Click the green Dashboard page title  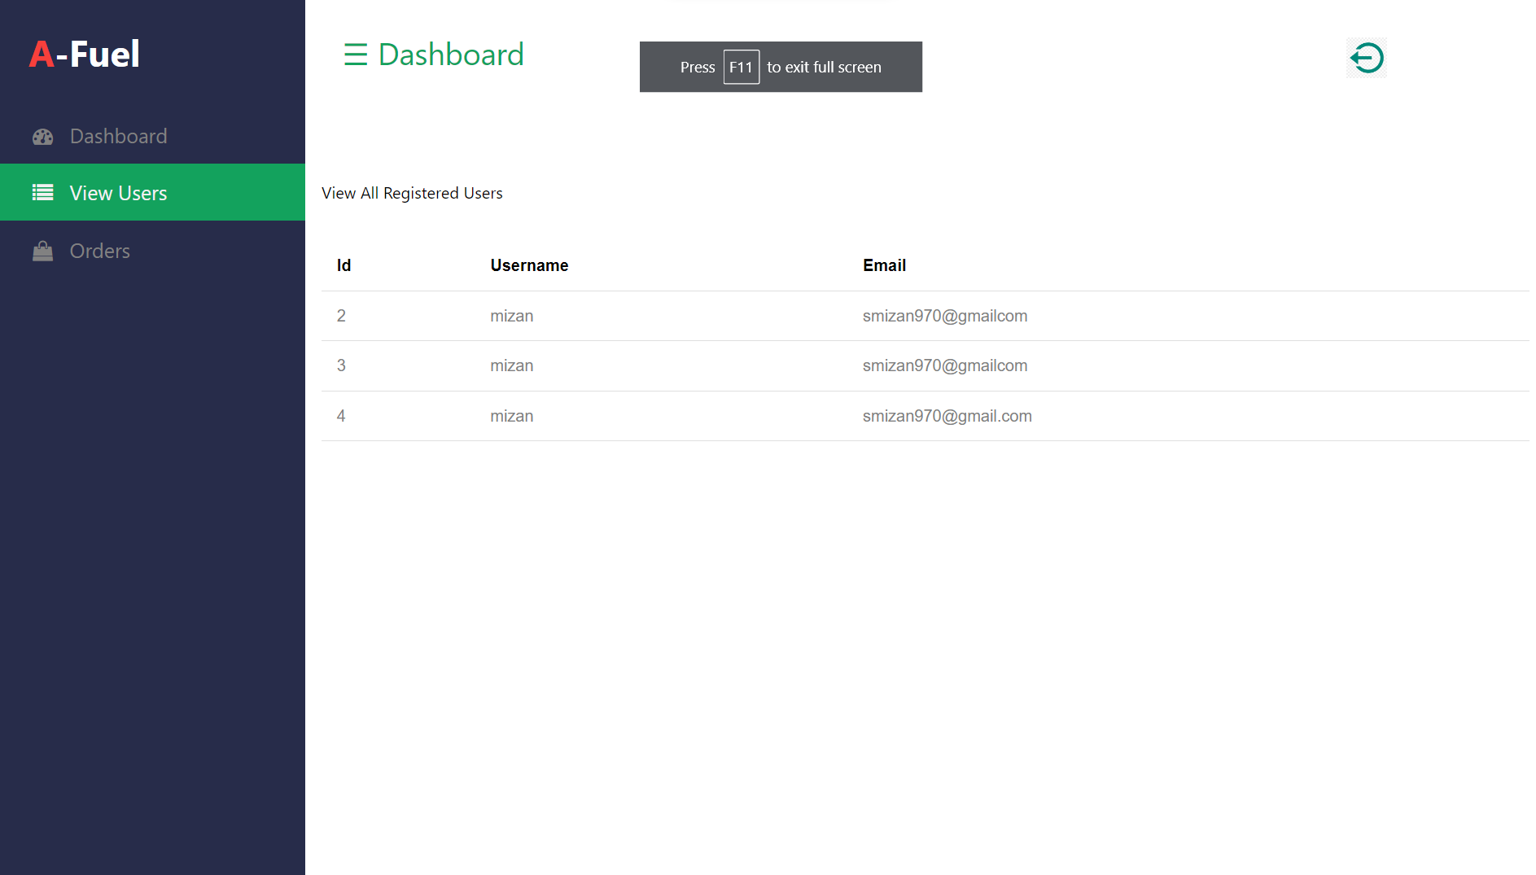(451, 55)
